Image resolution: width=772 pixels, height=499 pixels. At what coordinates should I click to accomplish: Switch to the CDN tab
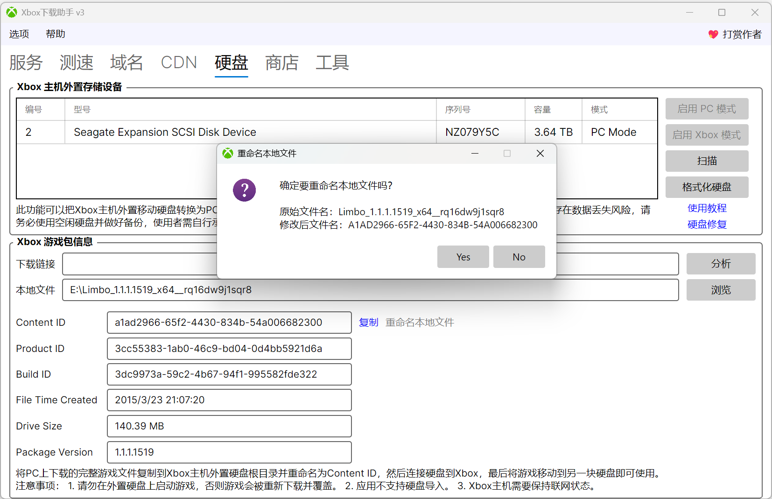click(x=179, y=63)
